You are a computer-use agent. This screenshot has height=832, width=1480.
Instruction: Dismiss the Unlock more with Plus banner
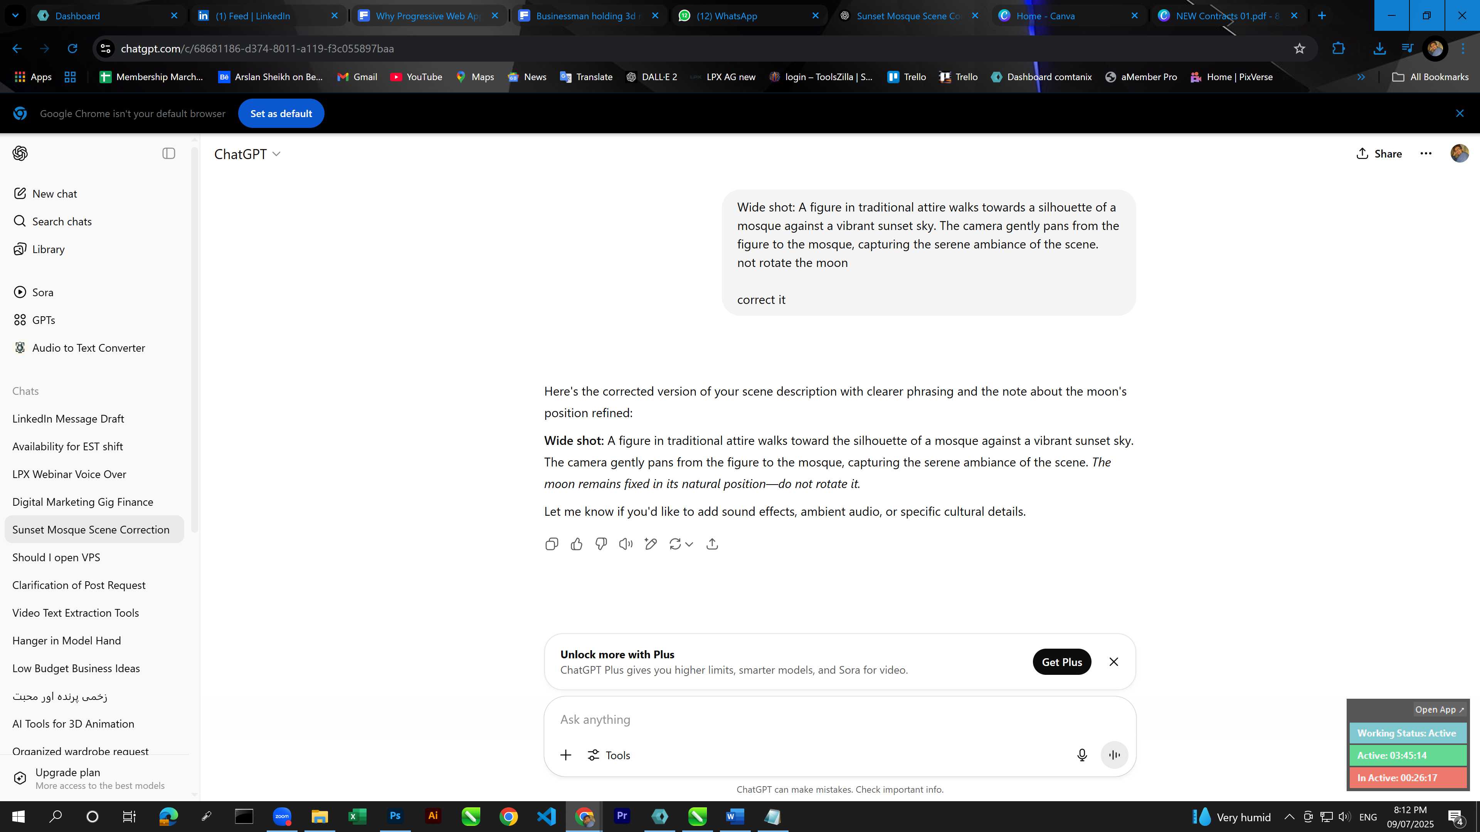1113,661
